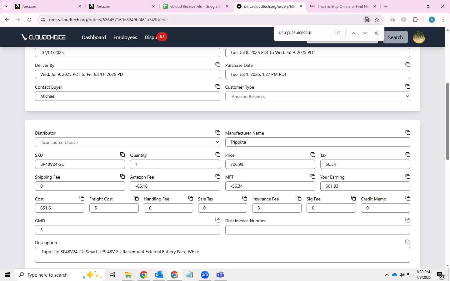450x281 pixels.
Task: Copy the Customer Type field value
Action: (408, 86)
